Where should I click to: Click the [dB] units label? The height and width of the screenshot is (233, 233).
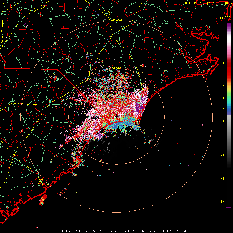tap(221, 18)
